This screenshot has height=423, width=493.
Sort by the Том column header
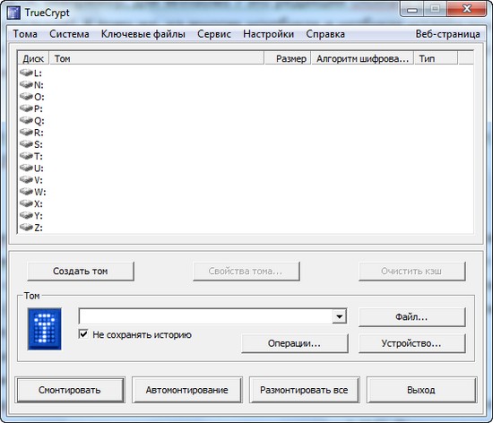click(157, 58)
